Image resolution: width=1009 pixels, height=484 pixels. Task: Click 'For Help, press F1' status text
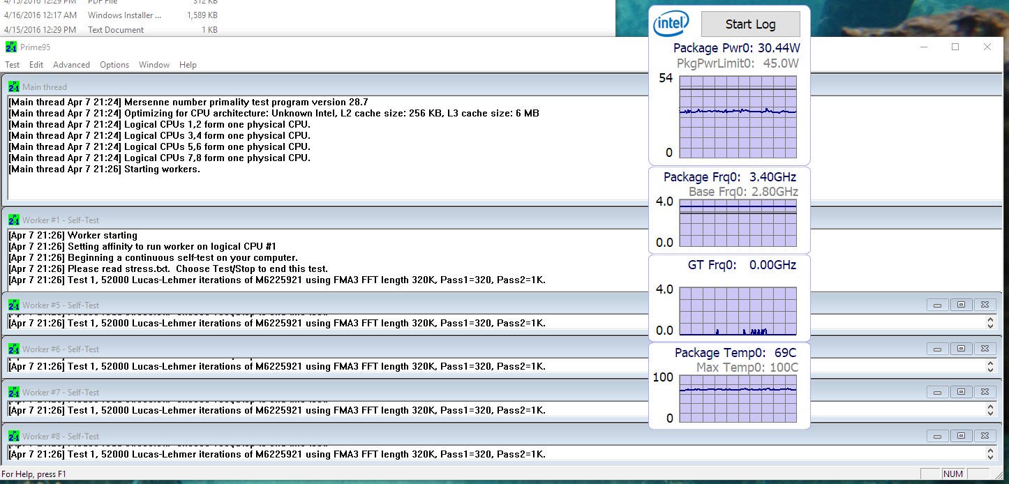pos(35,474)
